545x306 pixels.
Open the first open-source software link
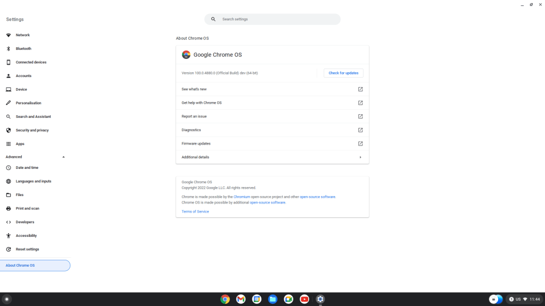pyautogui.click(x=317, y=197)
